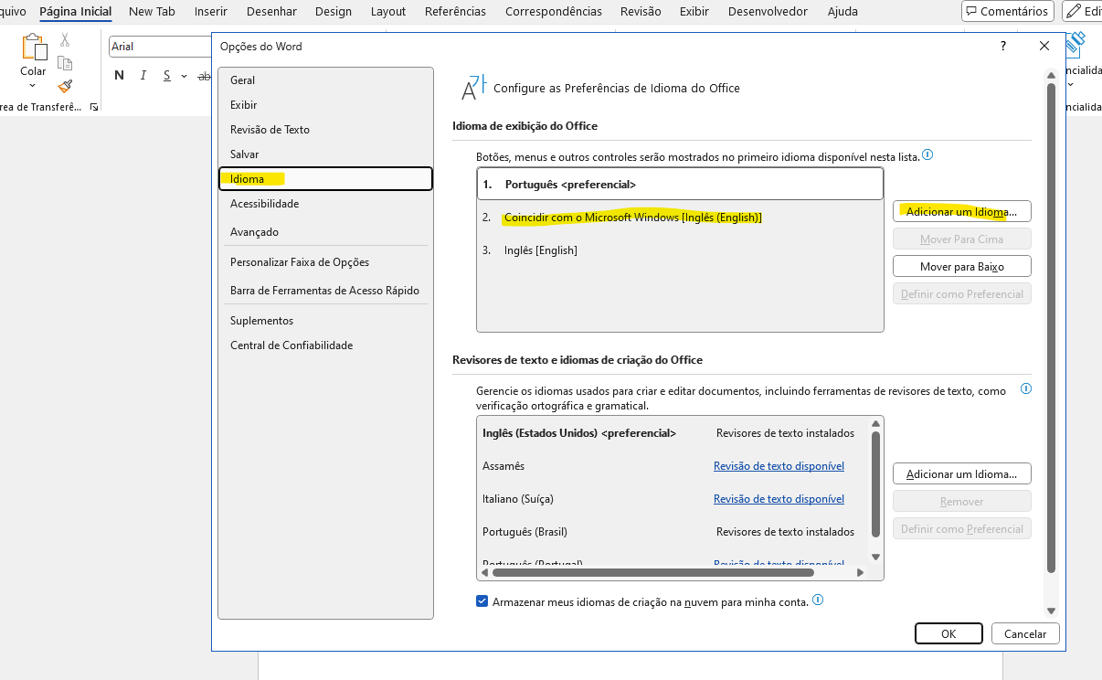
Task: Open the Arial font name box
Action: [x=160, y=47]
